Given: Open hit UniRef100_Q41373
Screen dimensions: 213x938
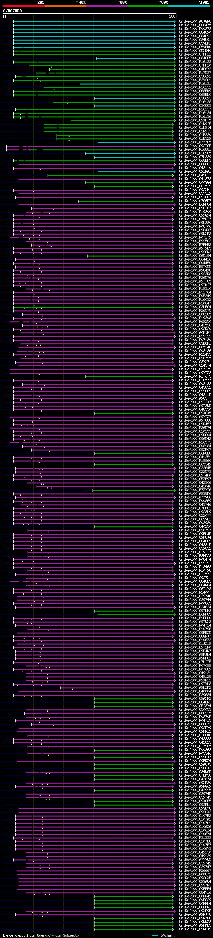Looking at the screenshot, I should [195, 179].
